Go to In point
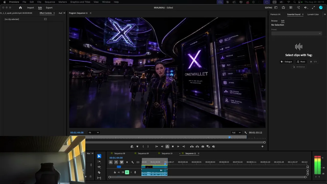Image resolution: width=327 pixels, height=184 pixels. 157,146
